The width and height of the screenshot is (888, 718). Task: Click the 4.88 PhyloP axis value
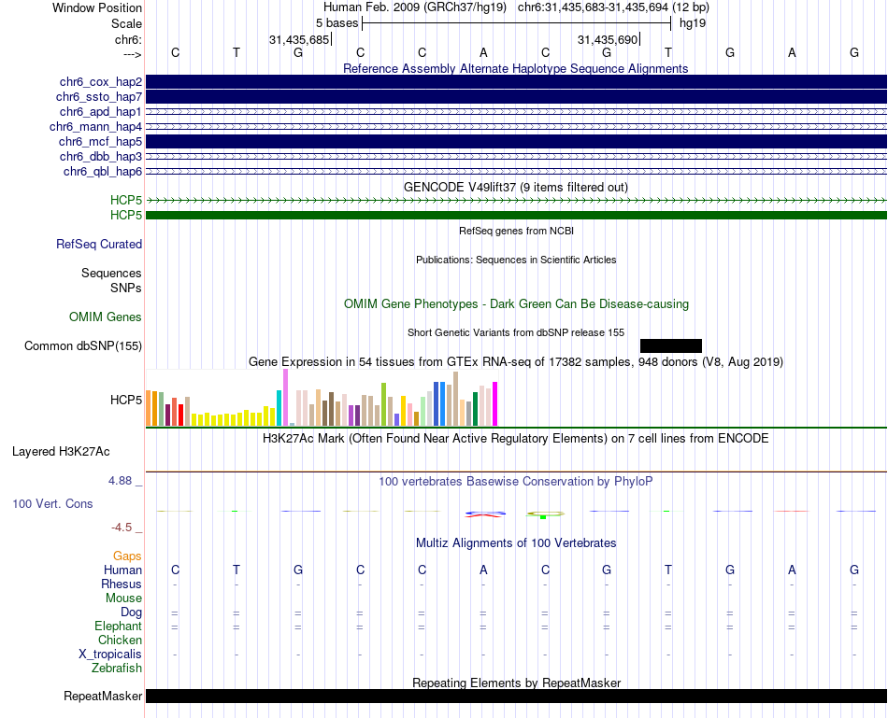[120, 480]
